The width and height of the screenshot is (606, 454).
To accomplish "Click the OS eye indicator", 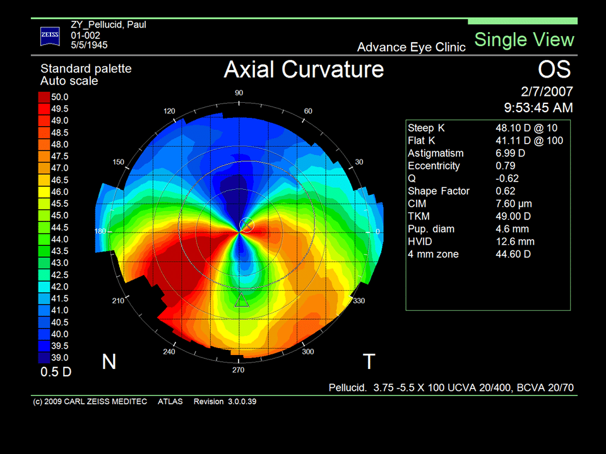I will point(554,69).
